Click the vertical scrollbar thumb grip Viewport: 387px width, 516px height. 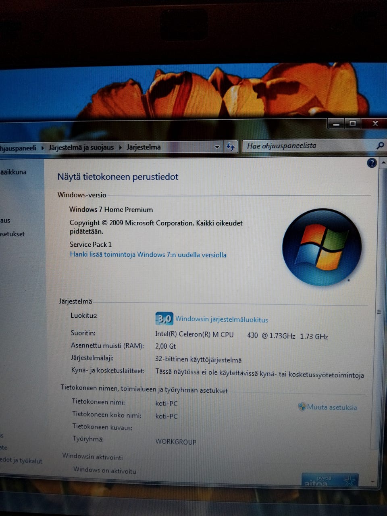(x=379, y=312)
